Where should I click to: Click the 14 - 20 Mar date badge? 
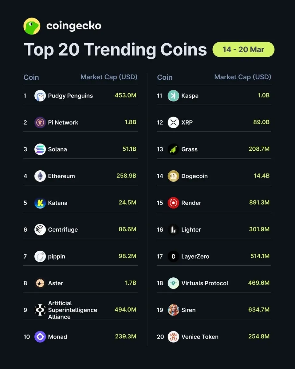243,50
